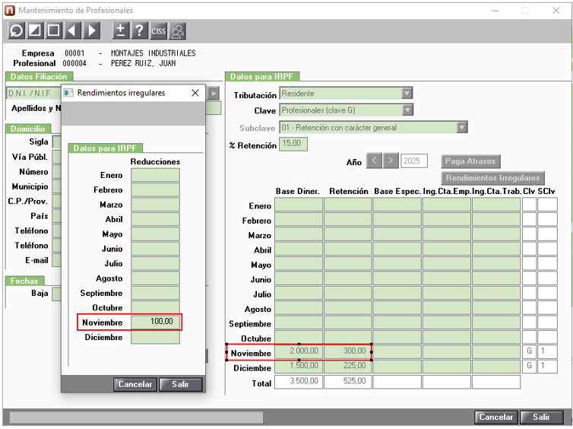Click the Junio reduction field in dialog

click(155, 248)
